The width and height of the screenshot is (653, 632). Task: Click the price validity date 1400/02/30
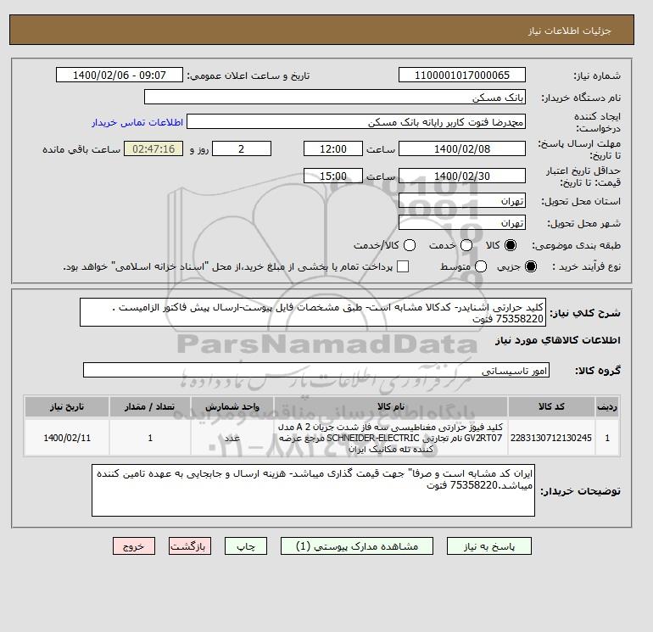(x=462, y=176)
